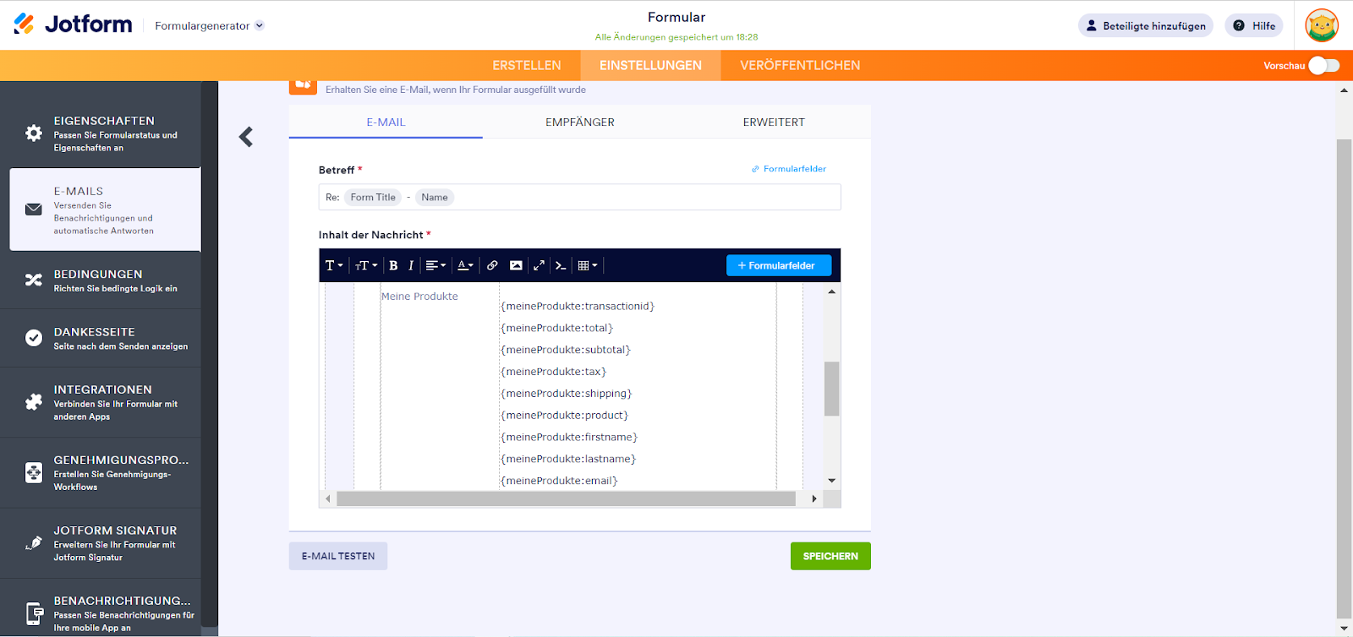Open the Hilfe help button

tap(1254, 25)
